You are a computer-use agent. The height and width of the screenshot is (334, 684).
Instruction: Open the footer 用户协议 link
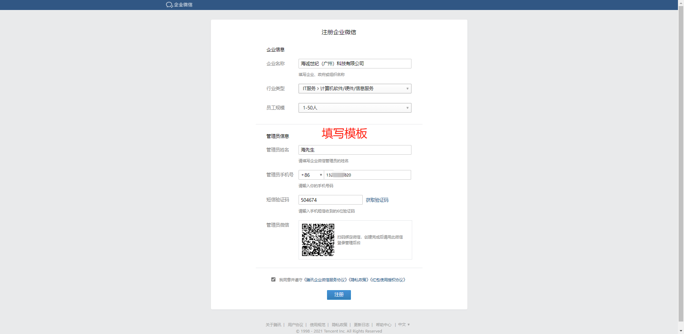click(x=295, y=325)
